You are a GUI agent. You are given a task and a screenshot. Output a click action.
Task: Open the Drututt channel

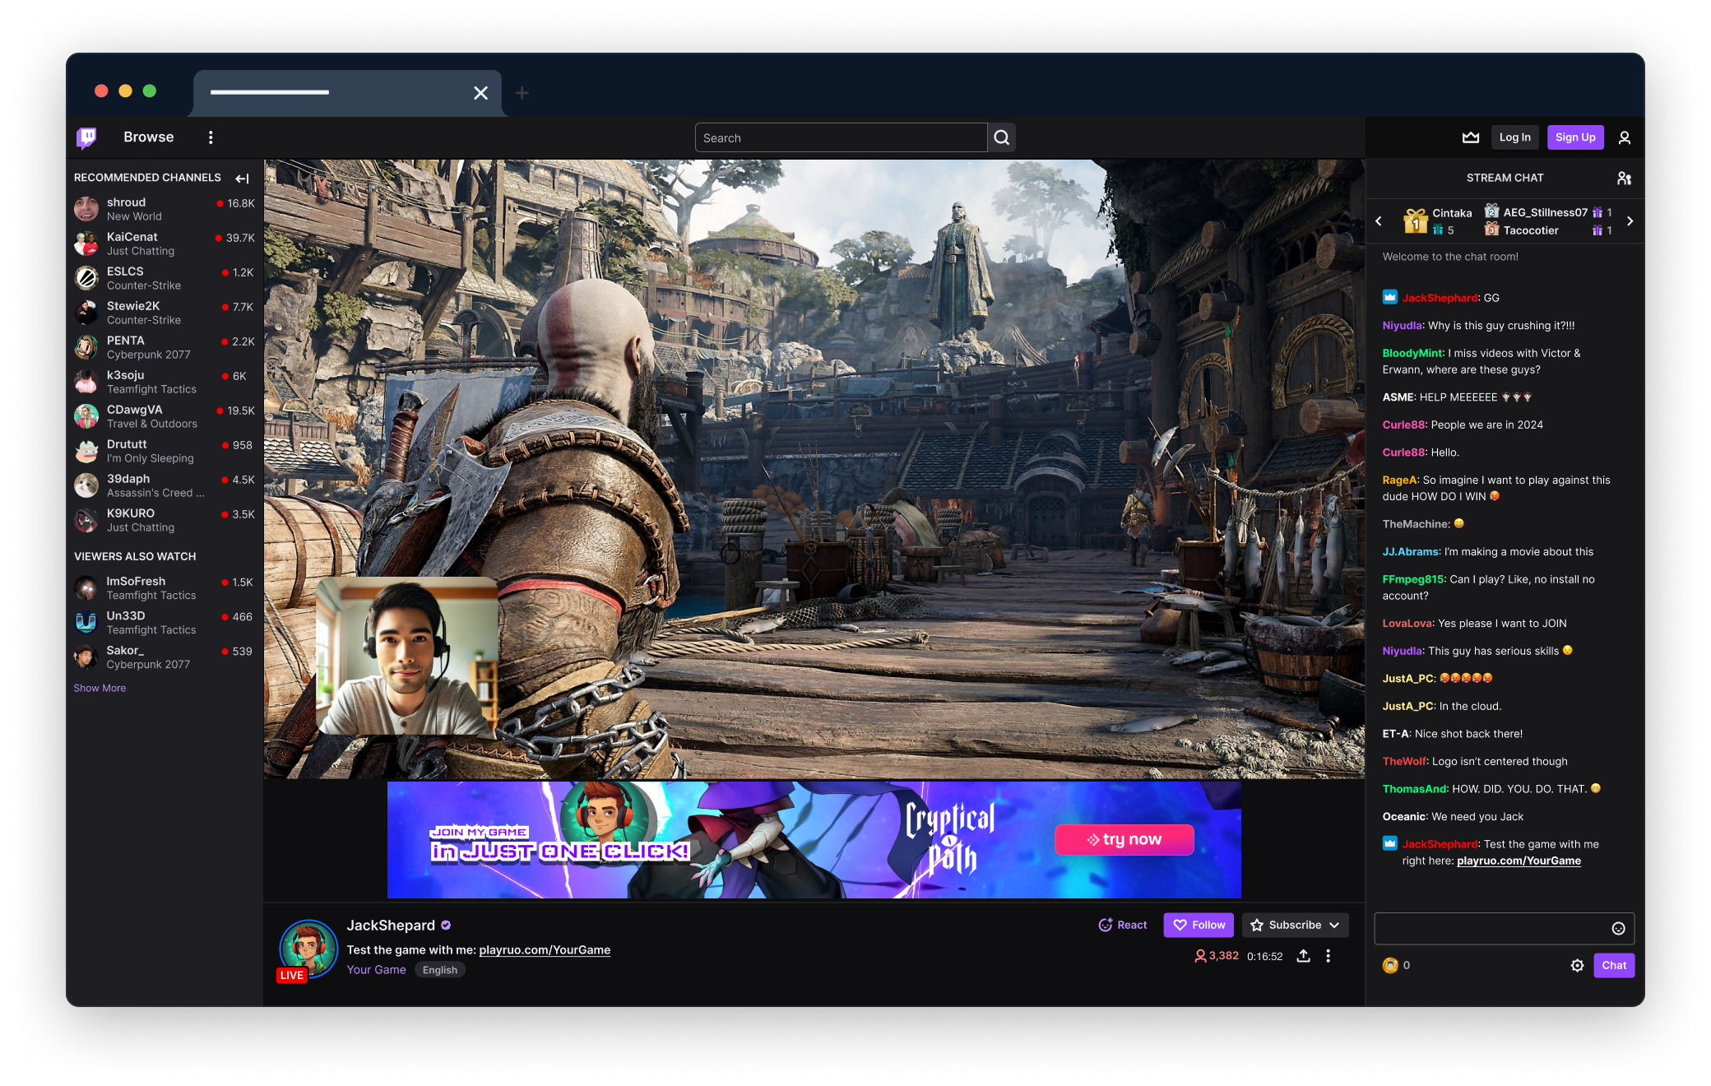point(165,451)
